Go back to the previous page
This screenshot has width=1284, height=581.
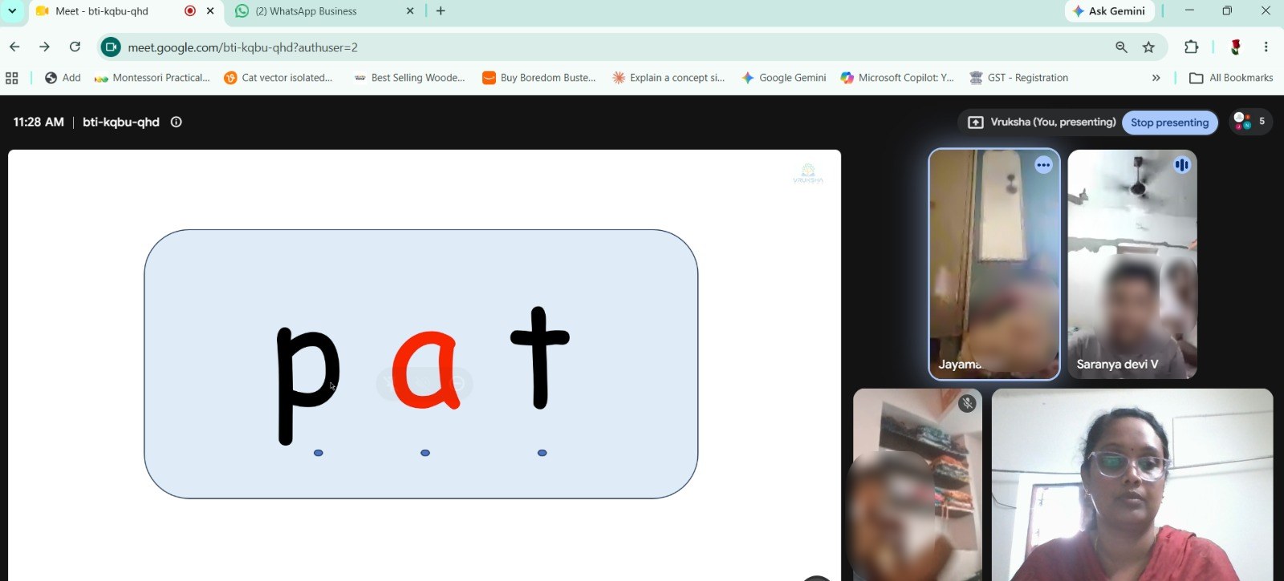pyautogui.click(x=14, y=47)
